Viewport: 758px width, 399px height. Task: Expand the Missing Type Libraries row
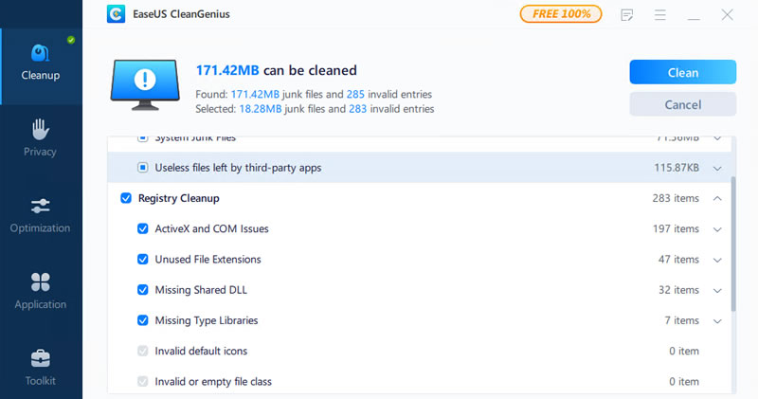(x=717, y=320)
